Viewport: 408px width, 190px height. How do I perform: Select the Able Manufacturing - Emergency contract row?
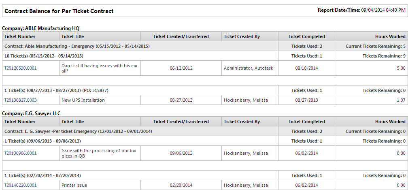tap(77, 46)
